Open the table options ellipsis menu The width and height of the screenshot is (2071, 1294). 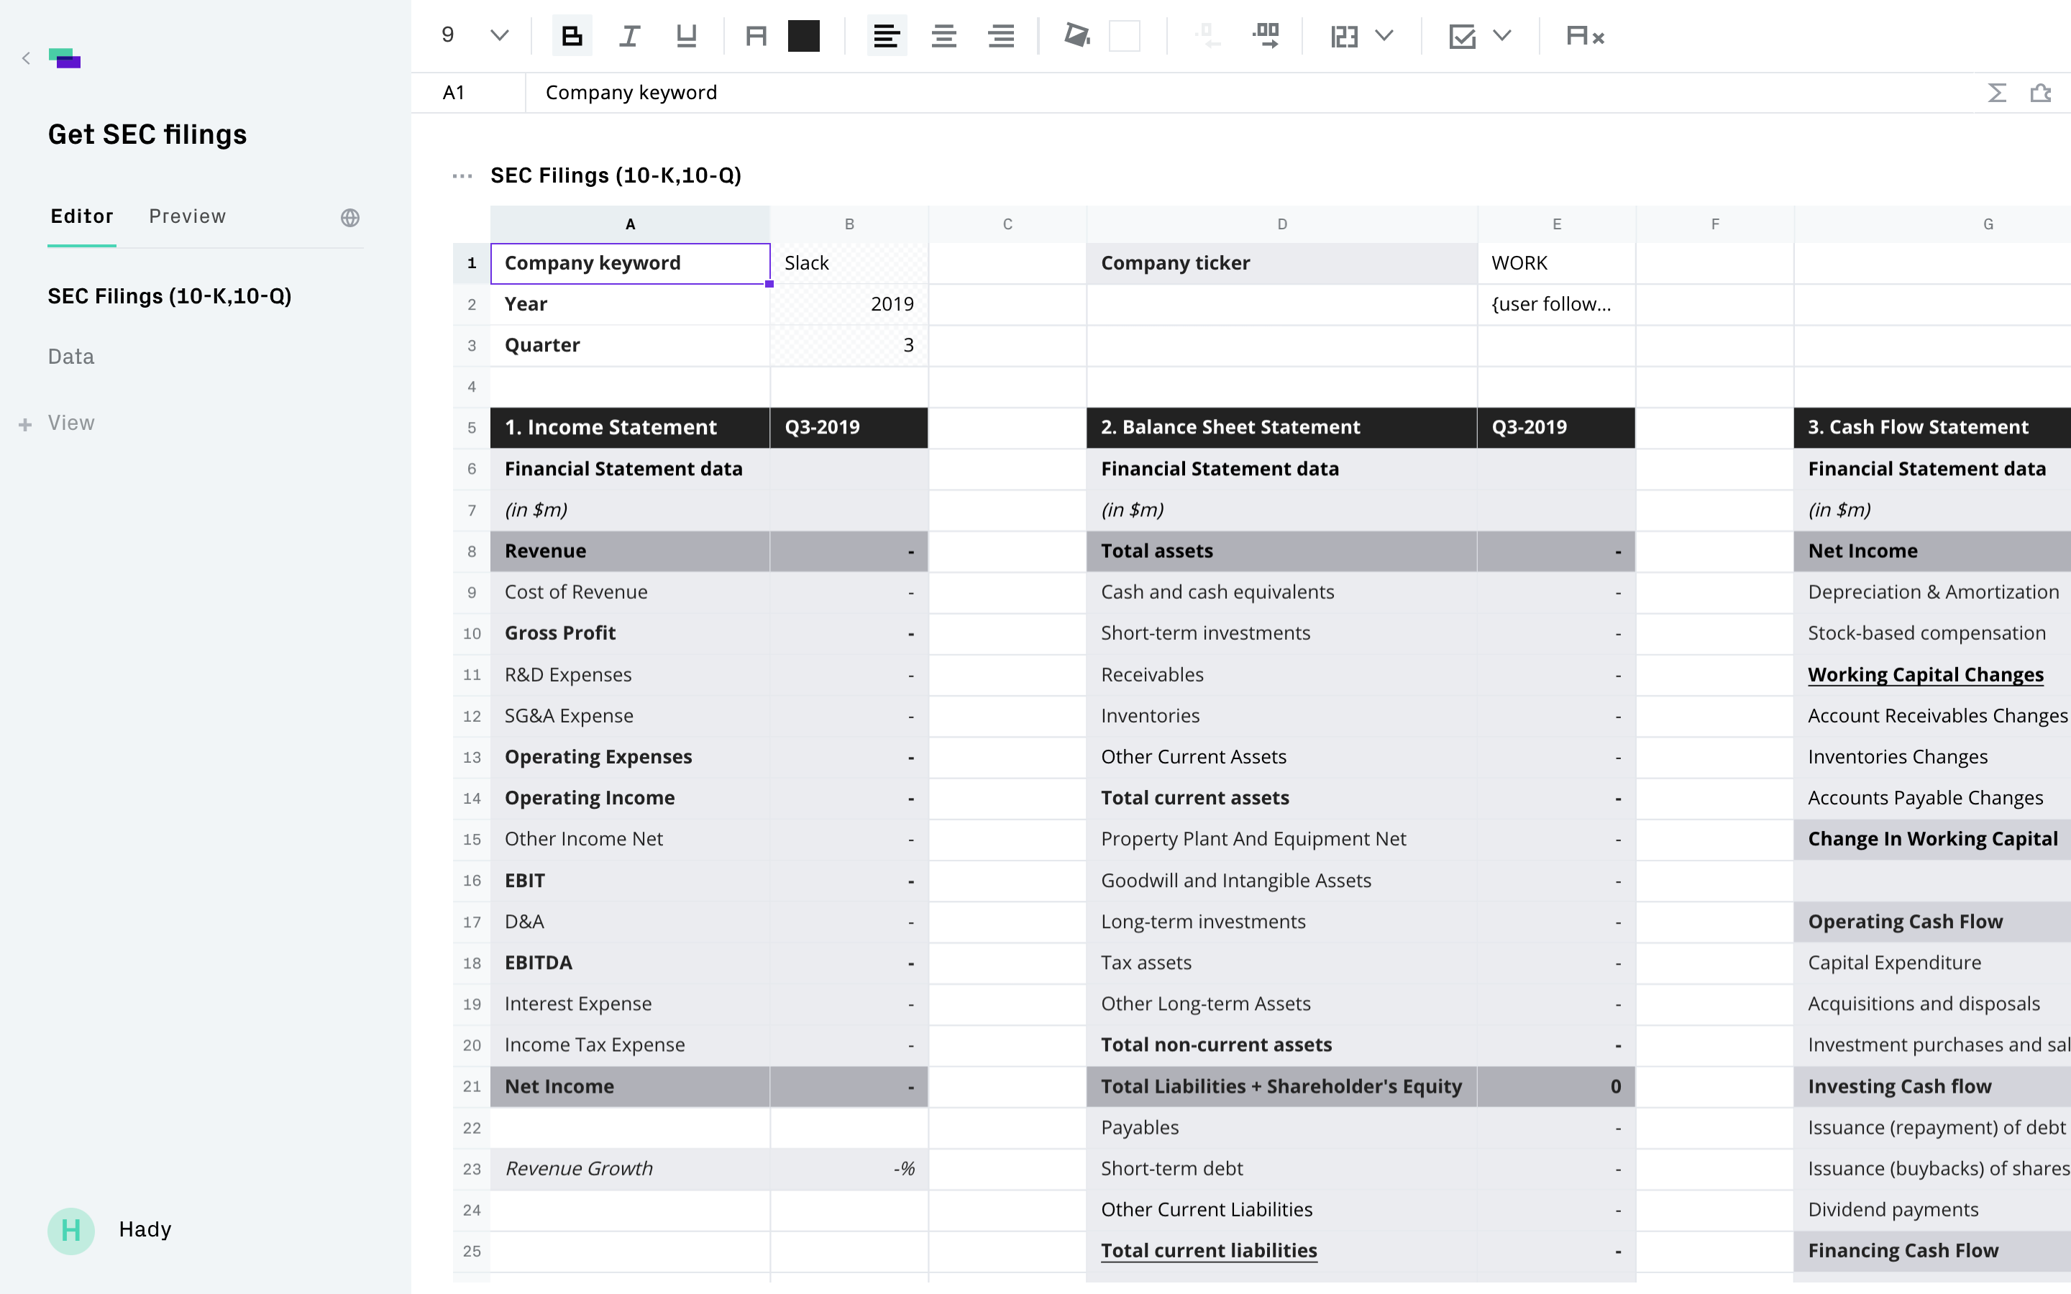(462, 175)
